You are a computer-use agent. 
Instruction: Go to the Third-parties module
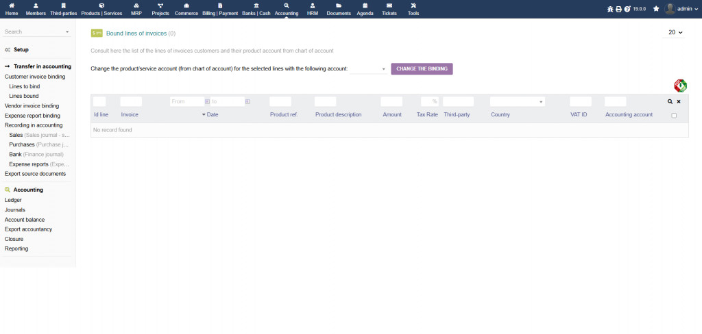click(64, 9)
